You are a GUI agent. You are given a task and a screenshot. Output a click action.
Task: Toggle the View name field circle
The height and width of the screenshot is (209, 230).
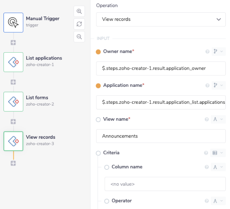point(98,119)
